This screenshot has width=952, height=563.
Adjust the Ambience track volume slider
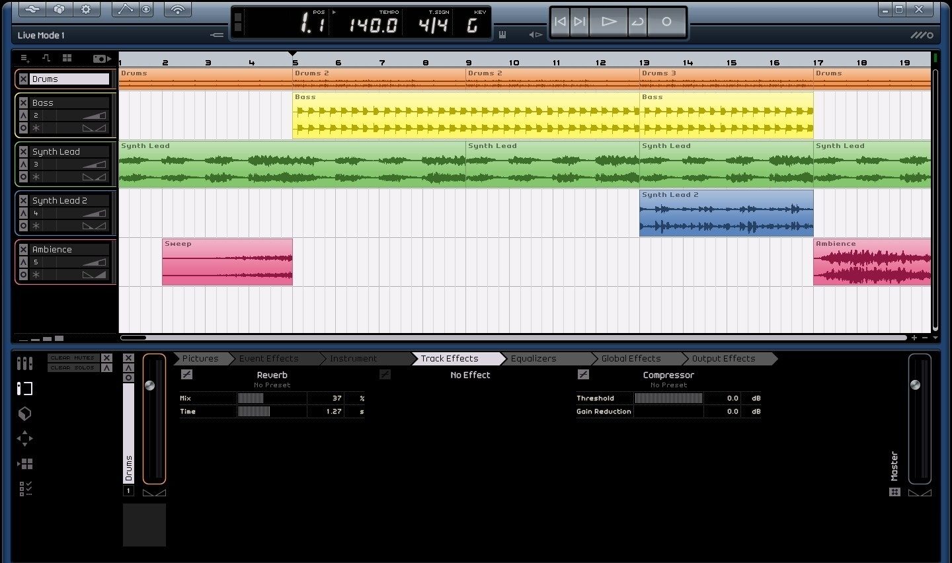(93, 262)
